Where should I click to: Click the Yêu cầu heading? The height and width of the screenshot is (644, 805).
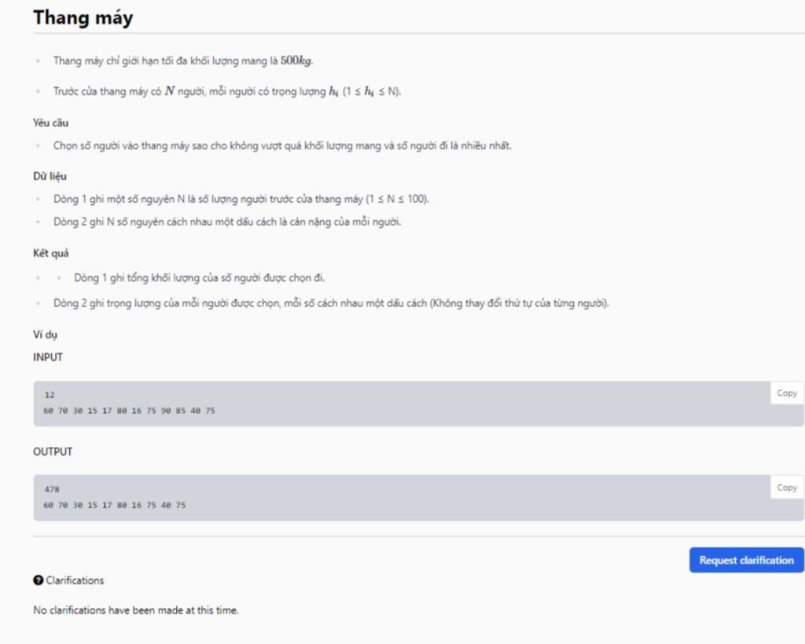[51, 123]
